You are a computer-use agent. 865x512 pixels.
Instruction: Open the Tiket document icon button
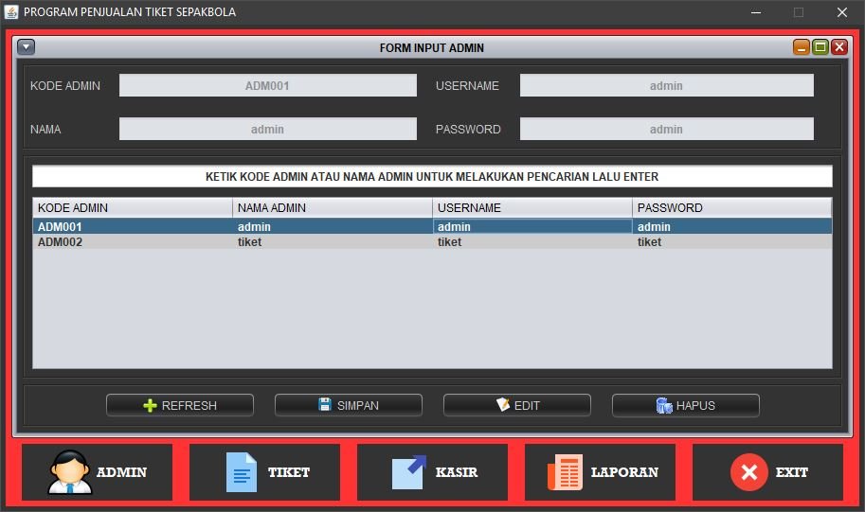[x=264, y=472]
